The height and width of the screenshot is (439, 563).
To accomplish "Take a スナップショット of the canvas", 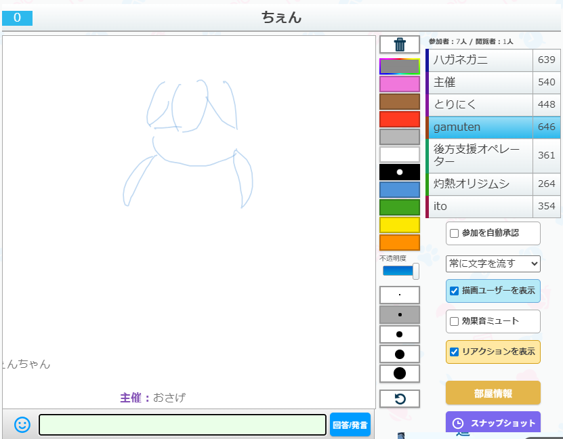I will click(x=493, y=423).
